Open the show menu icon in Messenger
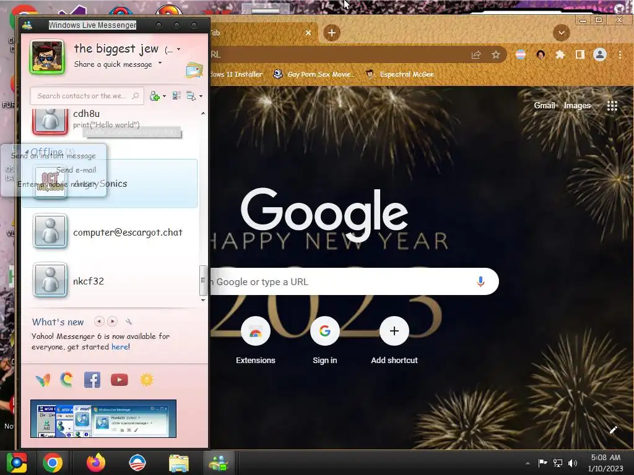634x475 pixels. click(191, 96)
